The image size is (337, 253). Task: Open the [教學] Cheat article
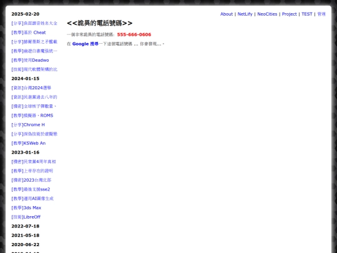pos(29,32)
